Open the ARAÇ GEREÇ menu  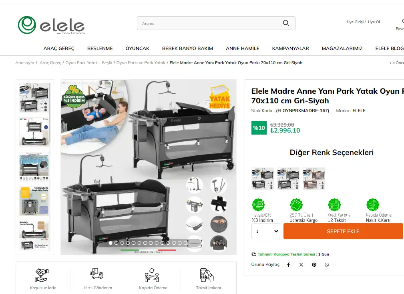click(x=59, y=48)
